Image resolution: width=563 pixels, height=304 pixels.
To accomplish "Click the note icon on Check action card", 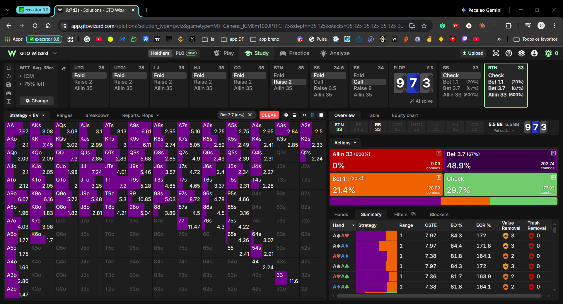I will [553, 177].
